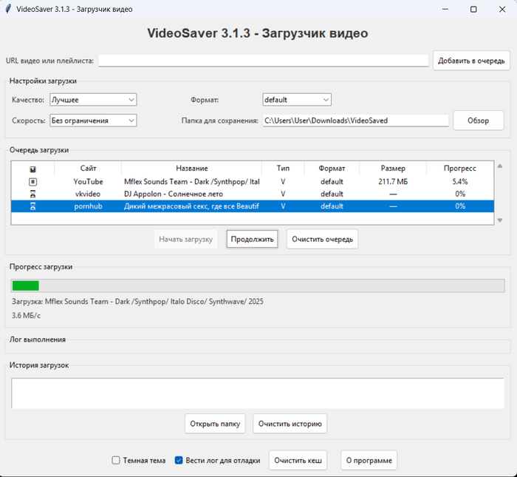Viewport: 517px width, 477px height.
Task: Click the status icon in the queue header
Action: pos(32,169)
